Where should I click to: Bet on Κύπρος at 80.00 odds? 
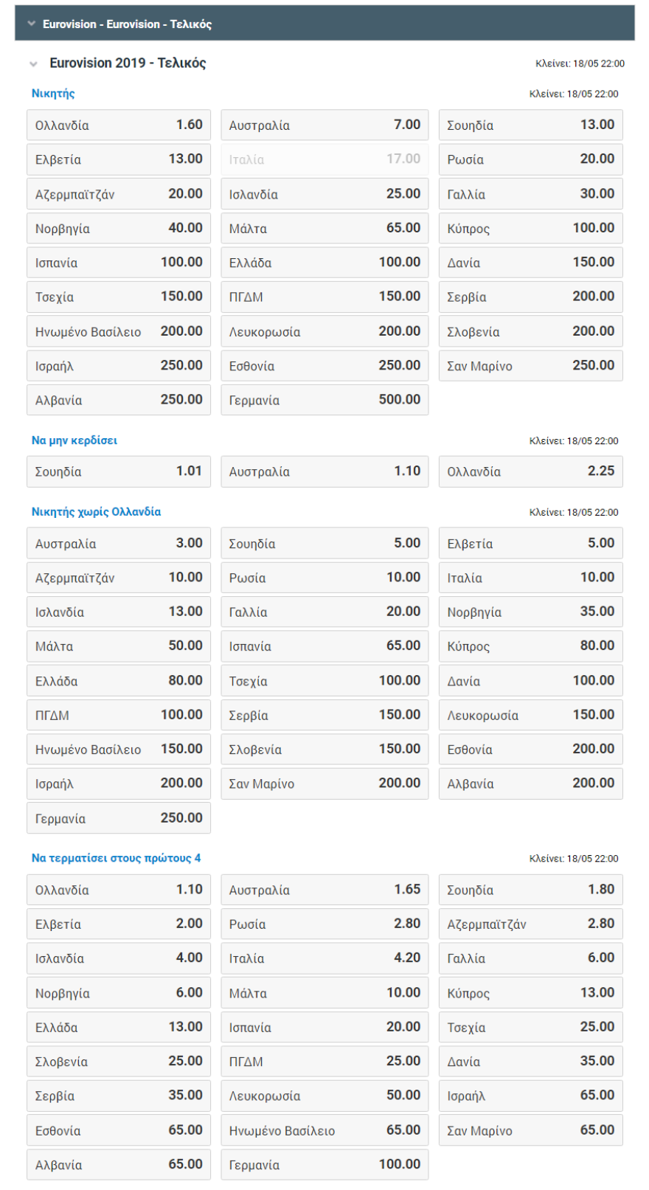point(530,646)
